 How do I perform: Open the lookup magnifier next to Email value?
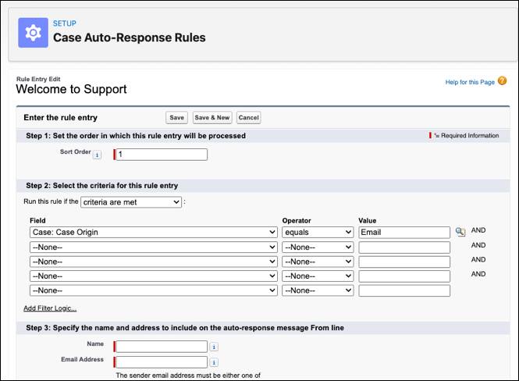pyautogui.click(x=460, y=232)
